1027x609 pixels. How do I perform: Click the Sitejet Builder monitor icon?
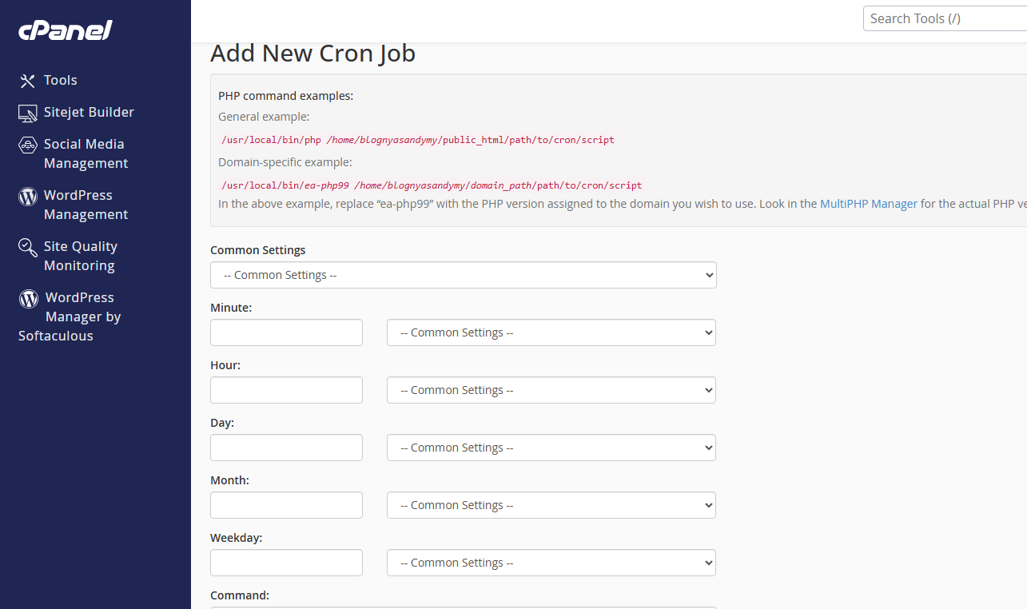click(28, 113)
